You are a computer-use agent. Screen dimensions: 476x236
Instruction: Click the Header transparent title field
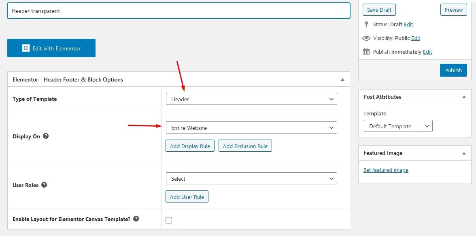tap(178, 11)
